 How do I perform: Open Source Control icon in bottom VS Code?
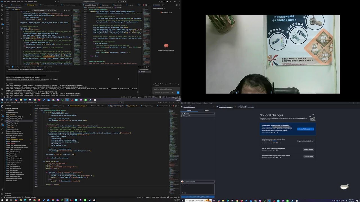tap(2, 115)
